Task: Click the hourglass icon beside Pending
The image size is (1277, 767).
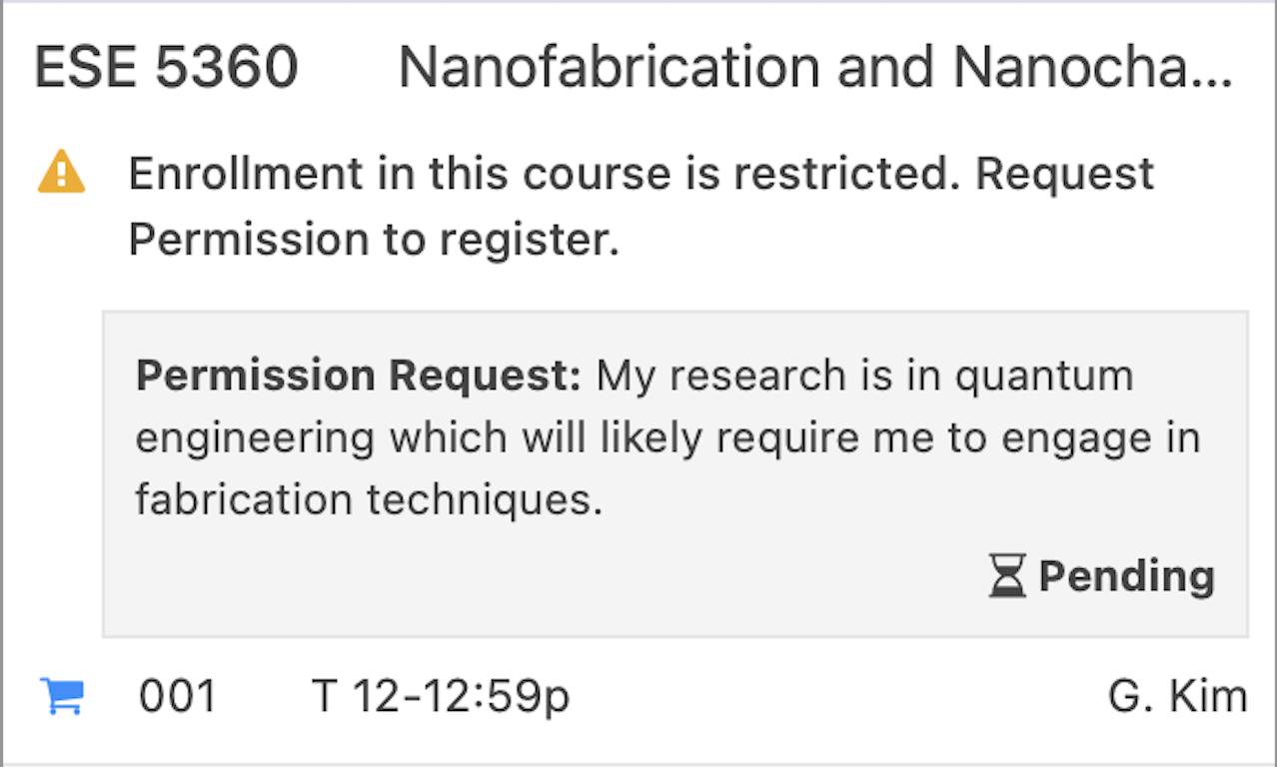Action: (1008, 577)
